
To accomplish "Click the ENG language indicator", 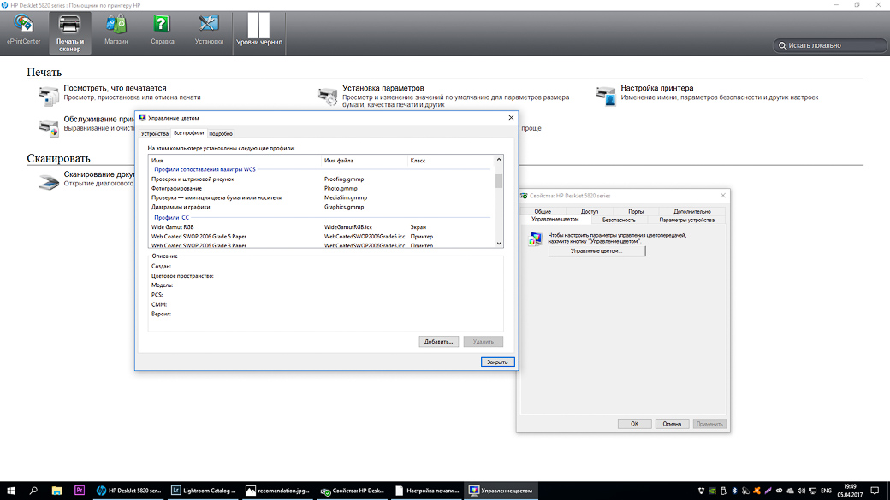I will click(x=827, y=491).
